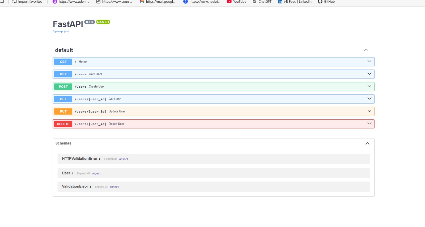
Task: Click the 'Create User' endpoint summary
Action: 97,86
